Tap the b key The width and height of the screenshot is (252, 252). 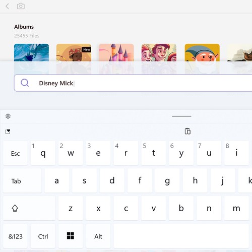click(181, 208)
